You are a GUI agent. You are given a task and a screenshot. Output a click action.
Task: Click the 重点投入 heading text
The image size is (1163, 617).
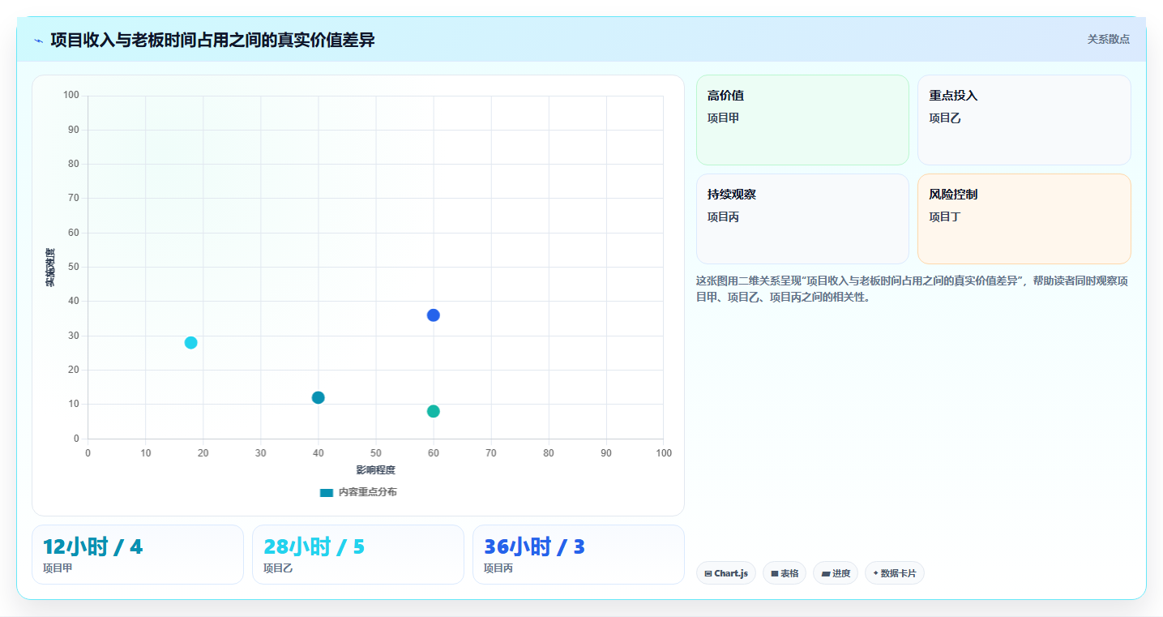click(953, 96)
